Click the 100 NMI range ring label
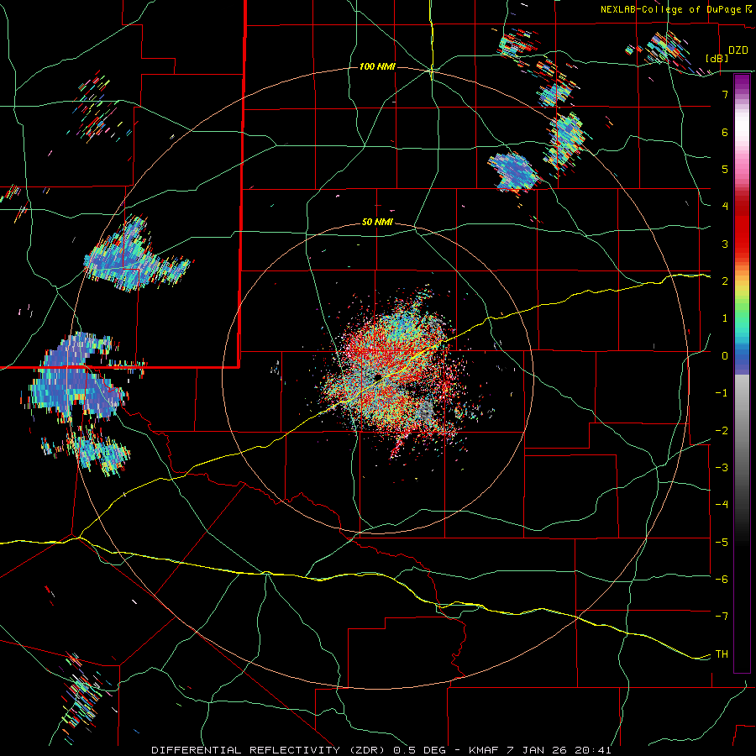756x756 pixels. [377, 66]
